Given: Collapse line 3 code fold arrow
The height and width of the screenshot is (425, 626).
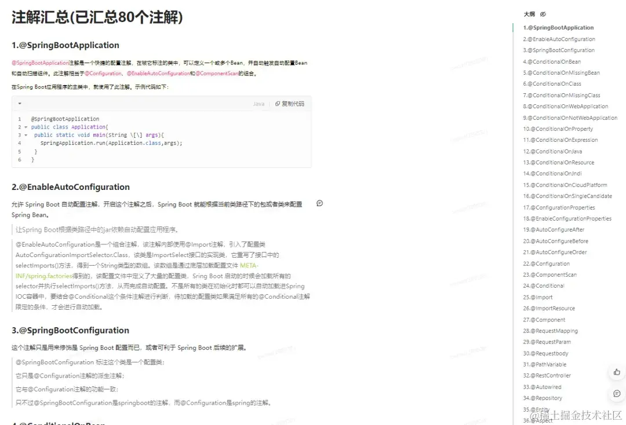Looking at the screenshot, I should point(26,135).
